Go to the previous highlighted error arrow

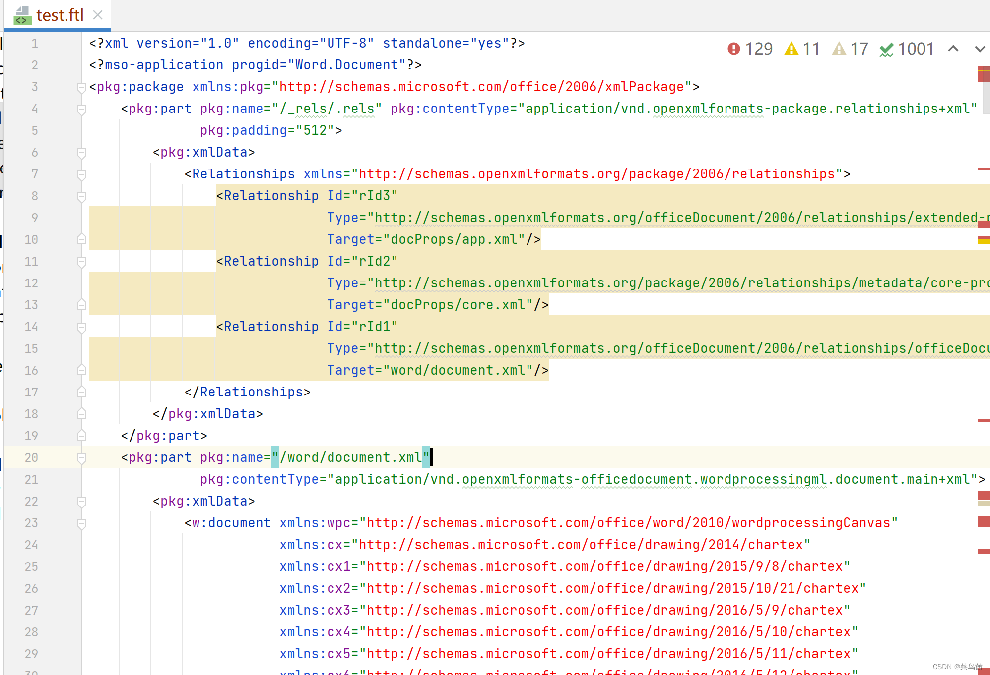coord(953,49)
